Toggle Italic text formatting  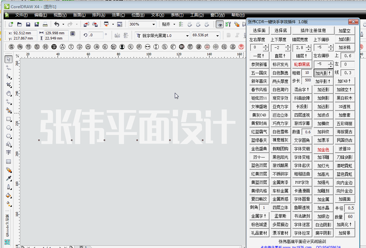click(x=237, y=35)
